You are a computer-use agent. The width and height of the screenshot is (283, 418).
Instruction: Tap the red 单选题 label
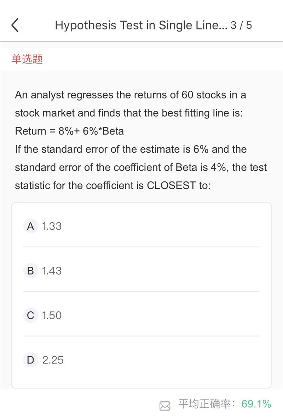pos(27,59)
